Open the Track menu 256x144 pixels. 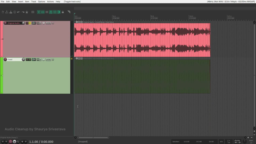coord(34,2)
